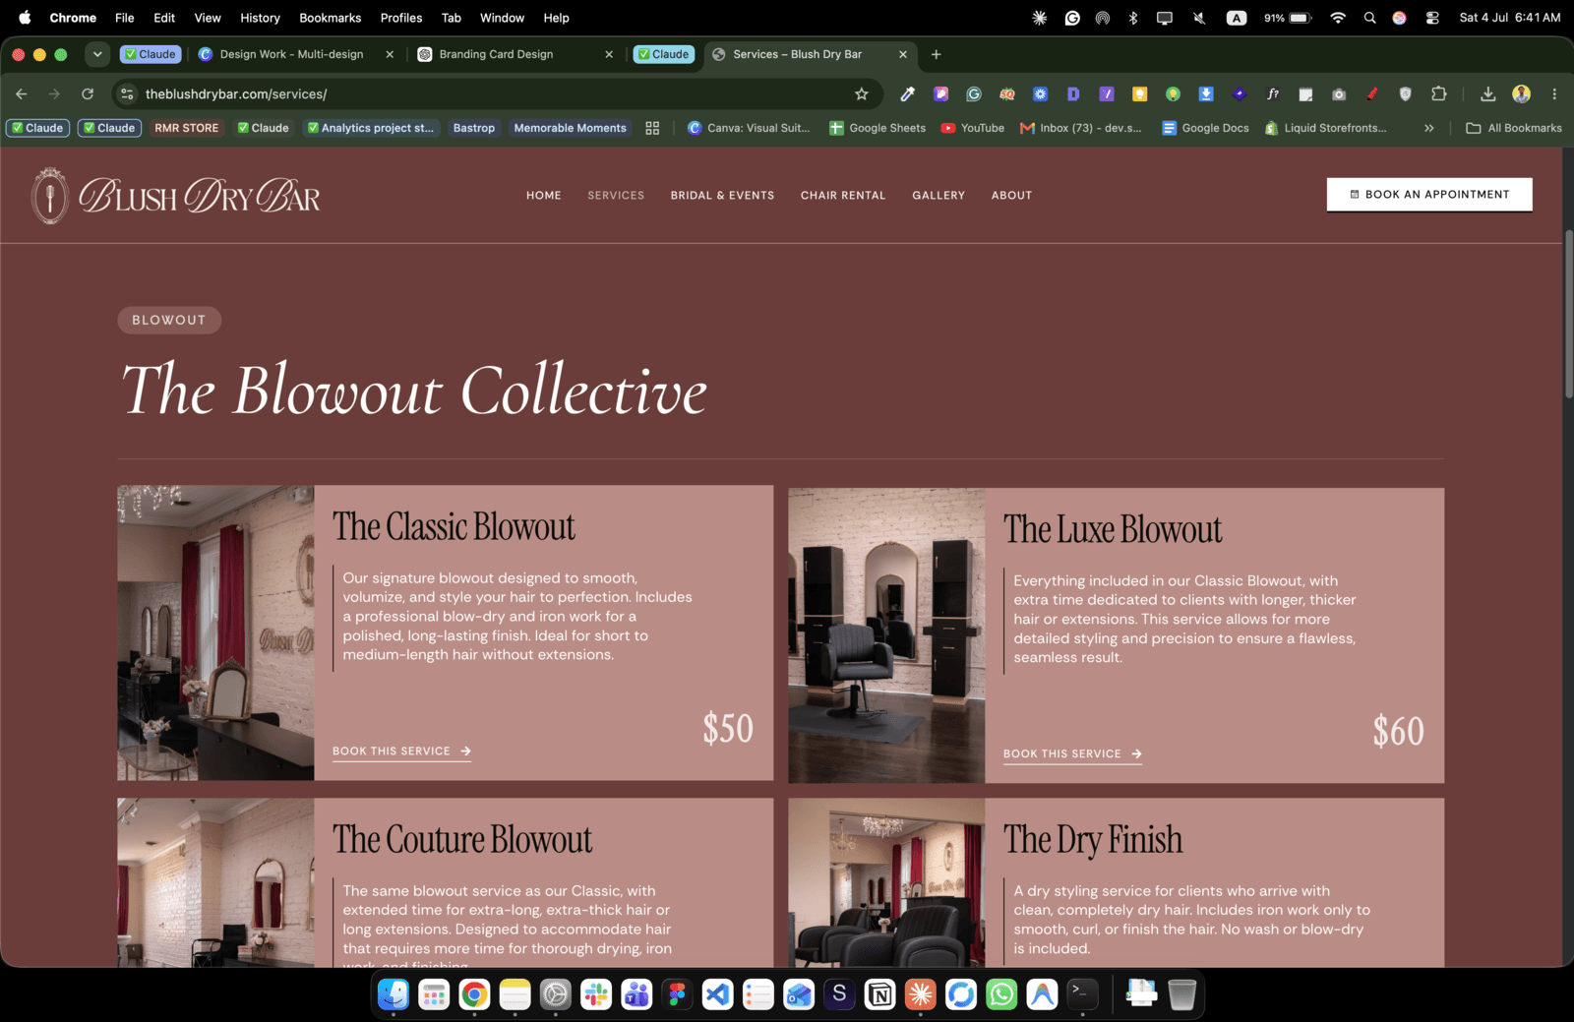The image size is (1574, 1022).
Task: Switch to Design Work - Multi-design tab
Action: pyautogui.click(x=292, y=54)
